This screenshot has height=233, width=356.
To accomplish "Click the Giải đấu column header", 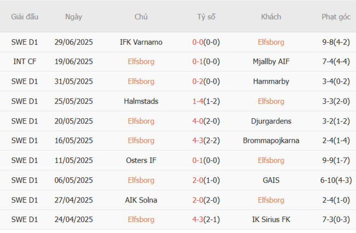I will tap(25, 16).
